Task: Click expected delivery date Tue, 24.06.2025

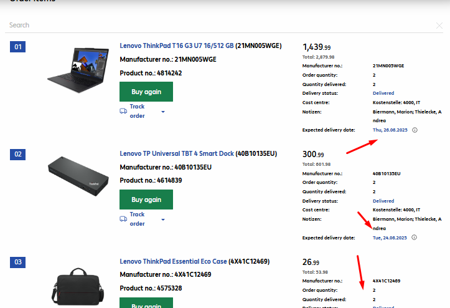Action: pos(390,238)
